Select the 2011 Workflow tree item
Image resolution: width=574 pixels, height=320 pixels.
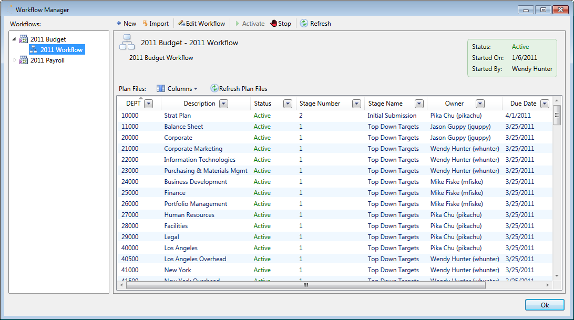tap(61, 50)
